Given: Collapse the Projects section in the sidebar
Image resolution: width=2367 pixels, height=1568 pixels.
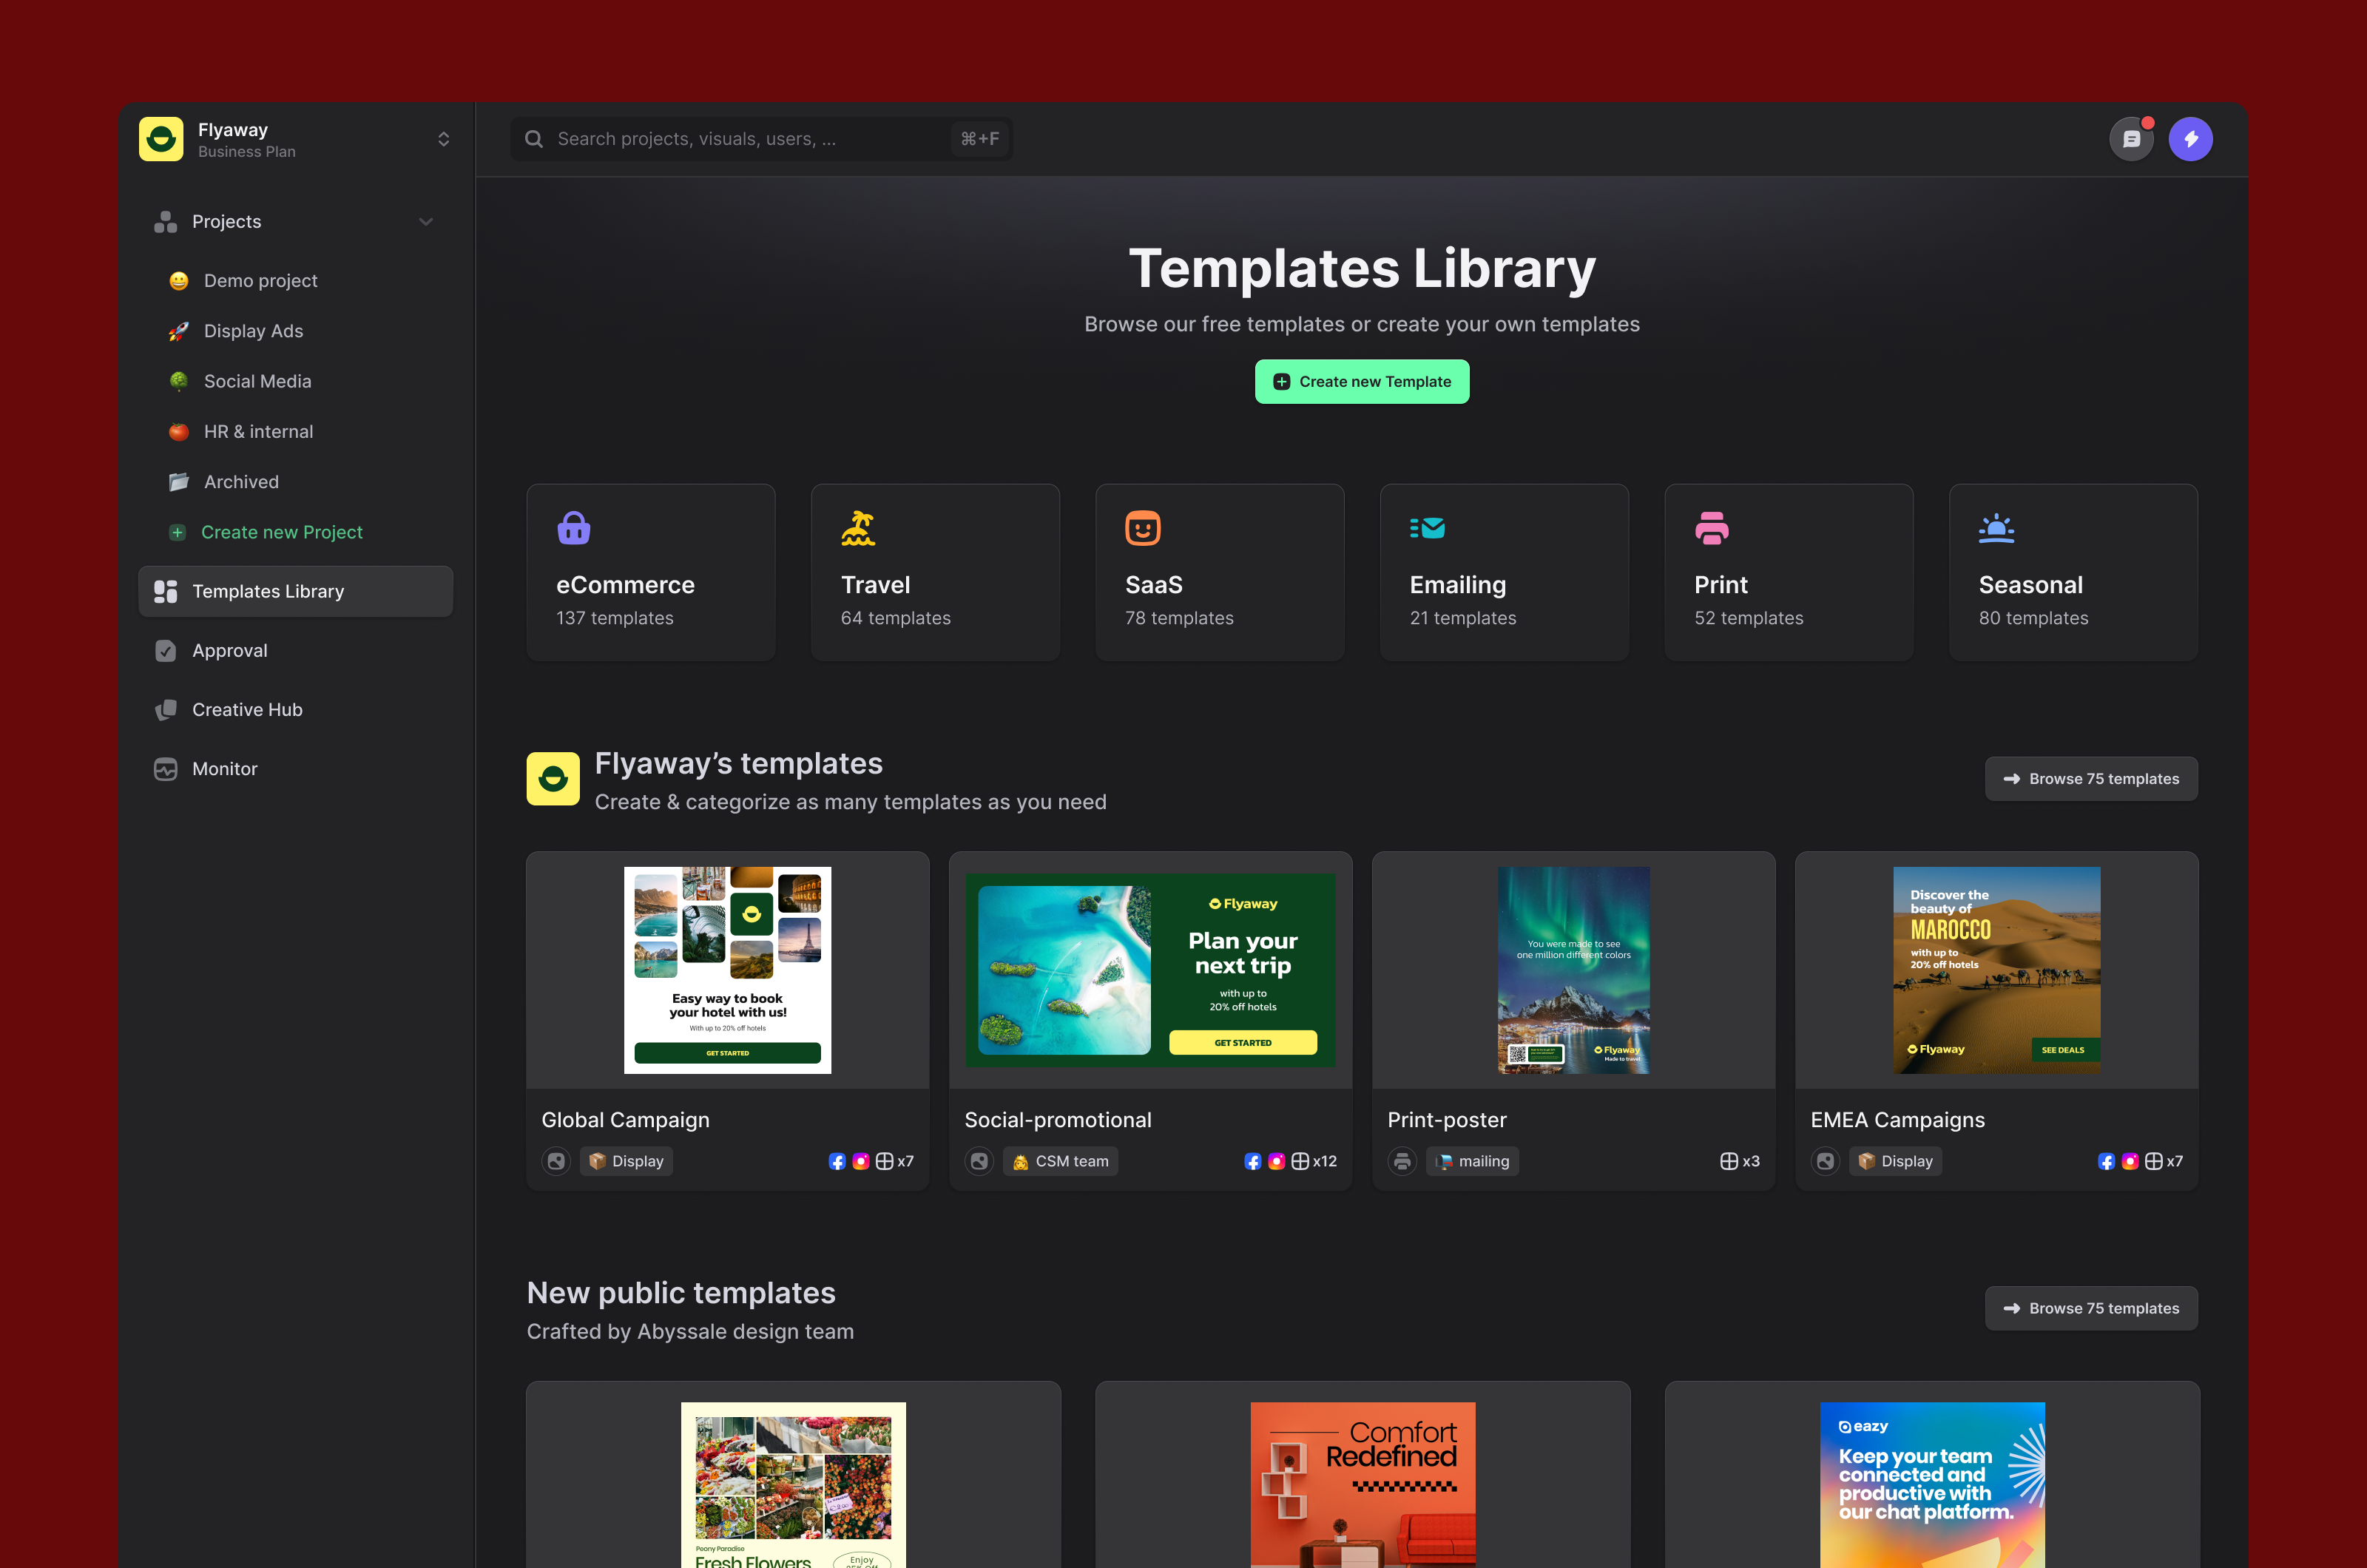Looking at the screenshot, I should coord(426,221).
